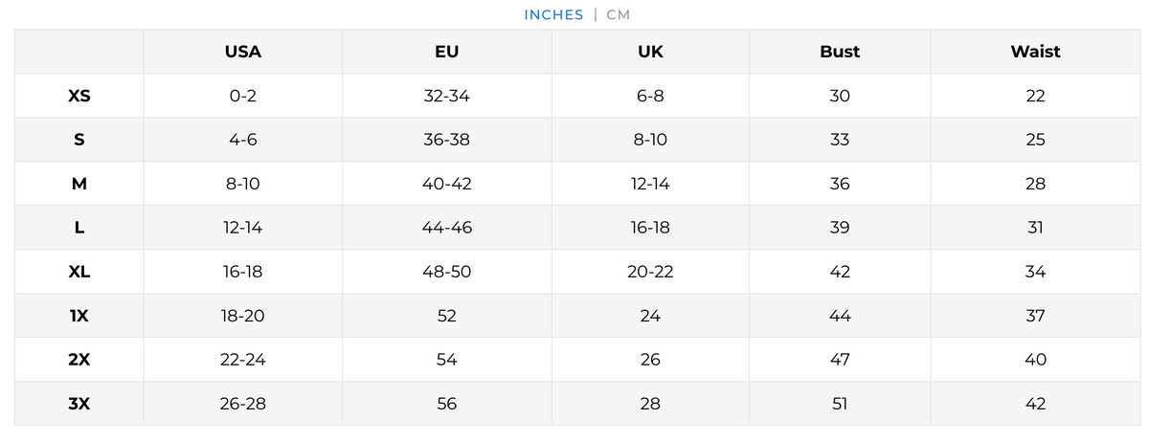
Task: Click the UK column header
Action: (650, 52)
